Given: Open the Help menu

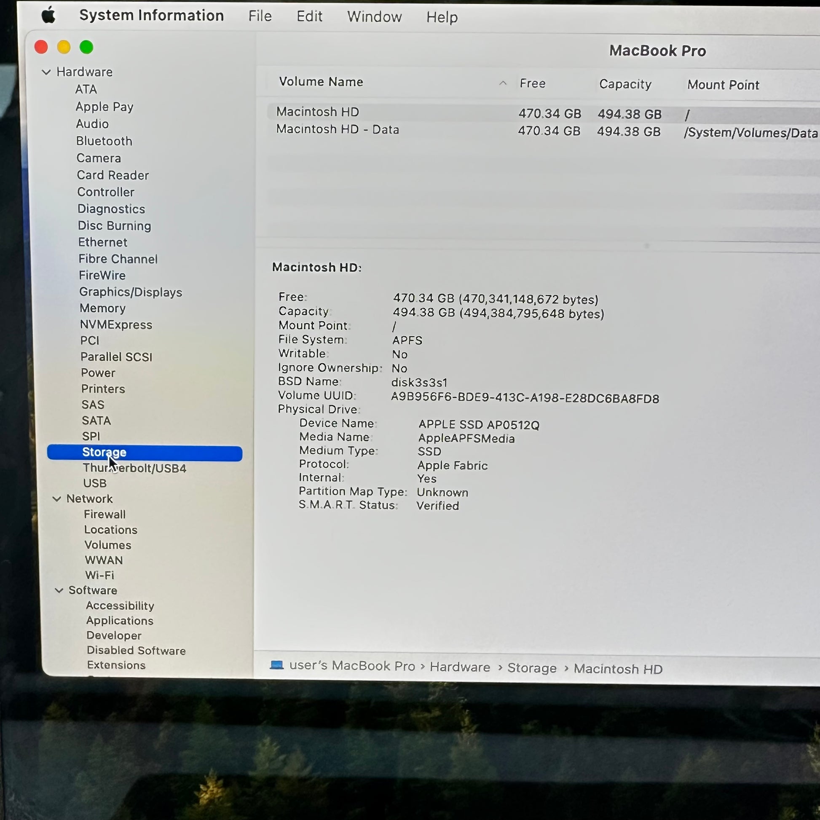Looking at the screenshot, I should tap(442, 17).
